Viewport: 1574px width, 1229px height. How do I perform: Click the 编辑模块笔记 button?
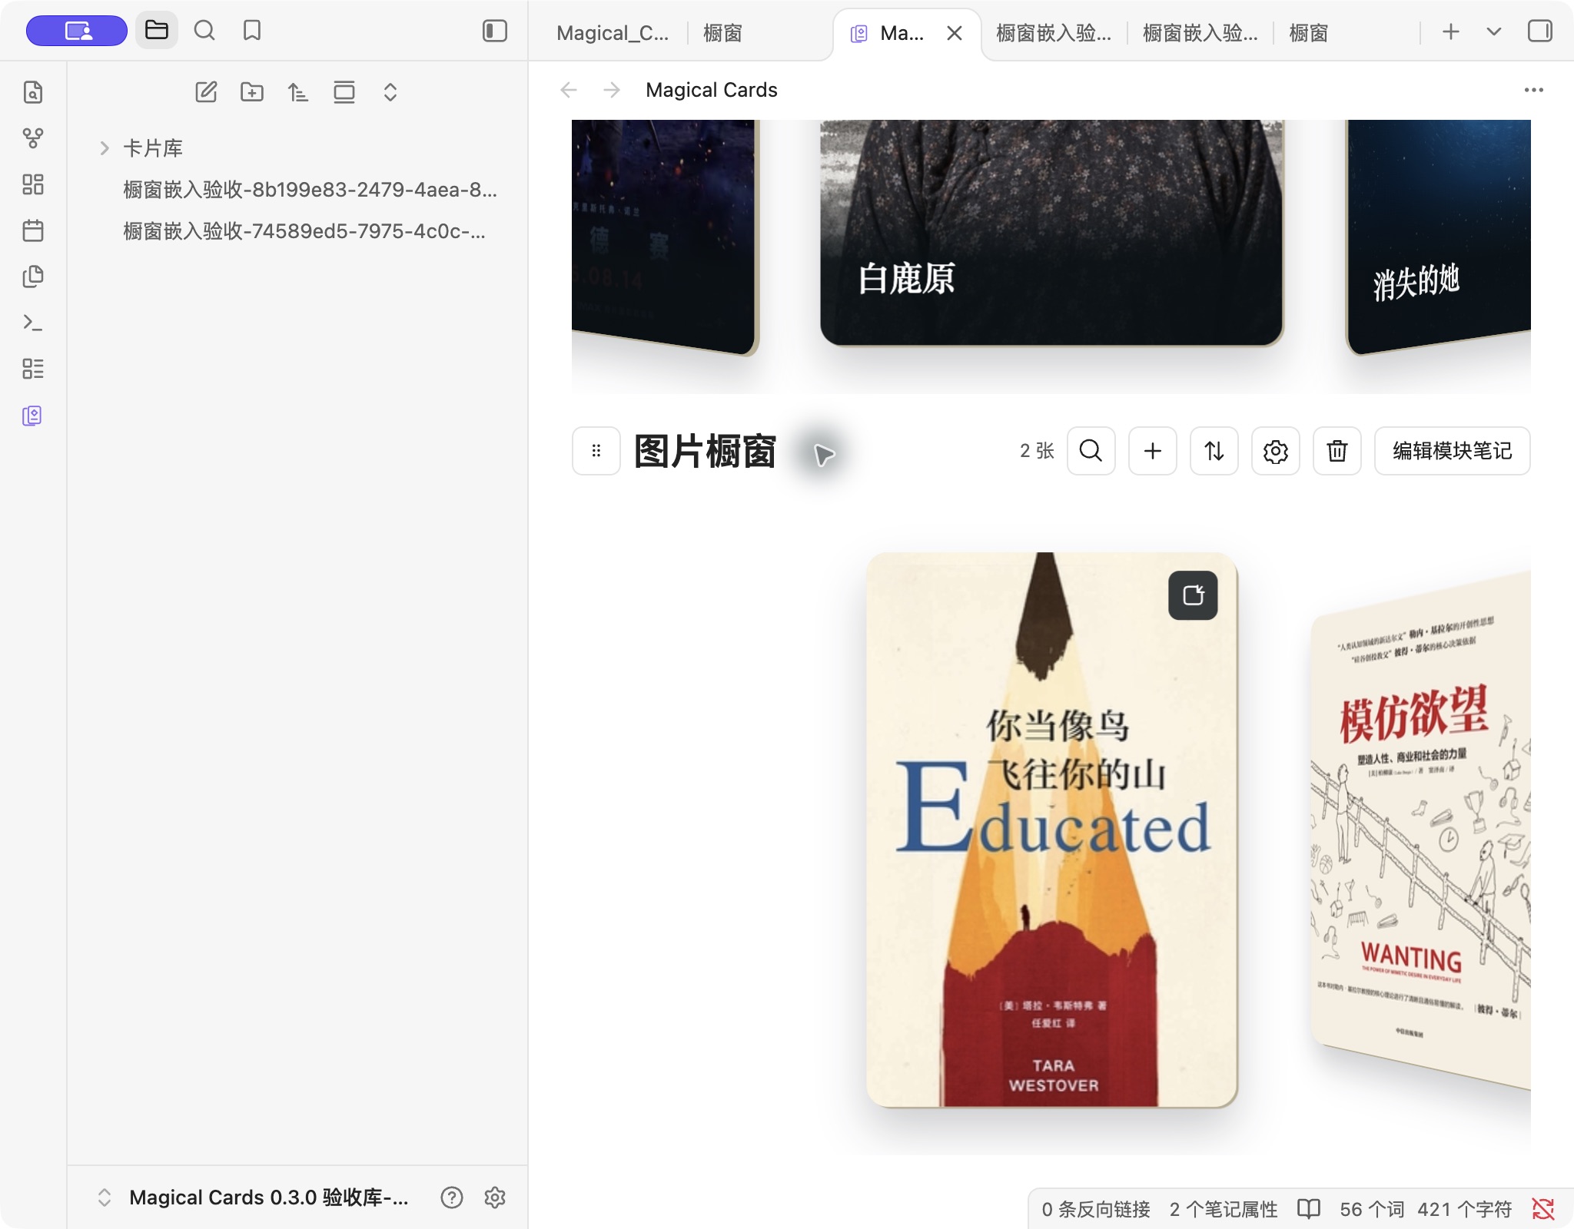pyautogui.click(x=1453, y=451)
